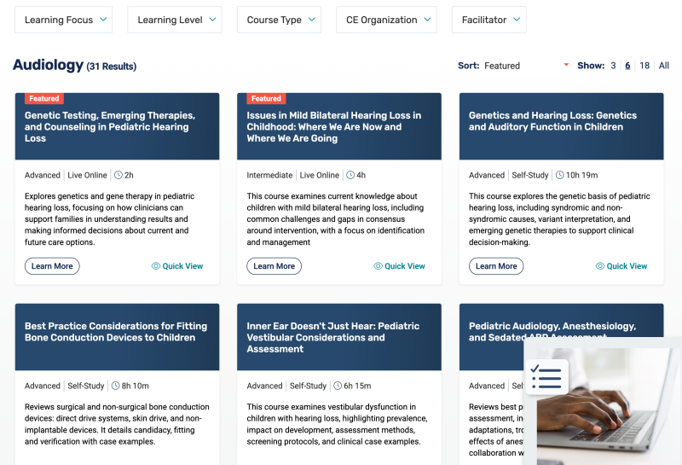Image resolution: width=682 pixels, height=465 pixels.
Task: Open the Sort Featured dropdown
Action: pyautogui.click(x=526, y=66)
